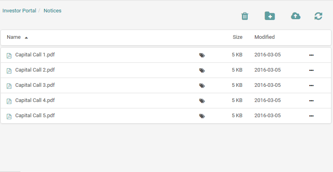Image resolution: width=333 pixels, height=172 pixels.
Task: Refresh the file list
Action: coord(318,16)
